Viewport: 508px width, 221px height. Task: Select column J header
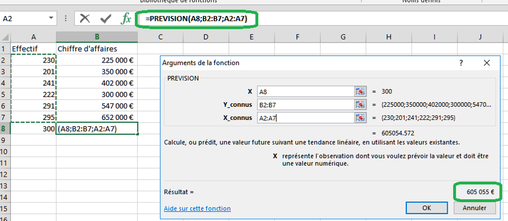click(x=480, y=37)
